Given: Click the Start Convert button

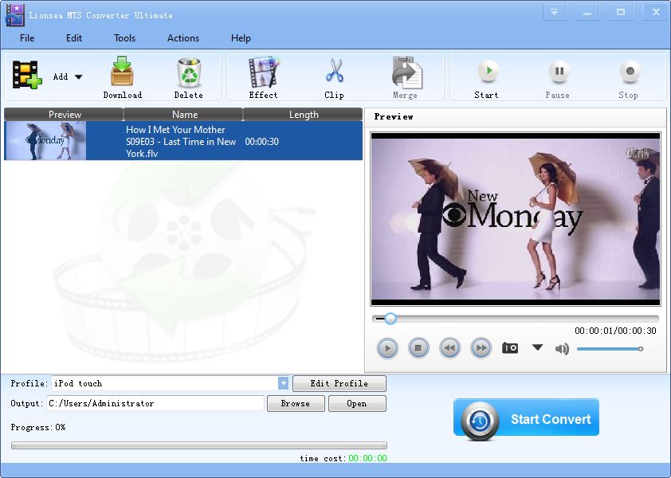Looking at the screenshot, I should 526,419.
